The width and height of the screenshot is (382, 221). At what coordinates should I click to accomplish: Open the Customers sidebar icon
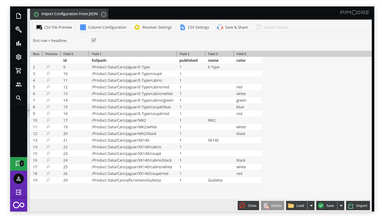[19, 84]
